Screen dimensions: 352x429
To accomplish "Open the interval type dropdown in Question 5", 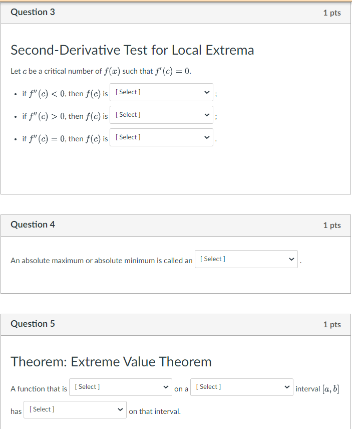I will [241, 387].
